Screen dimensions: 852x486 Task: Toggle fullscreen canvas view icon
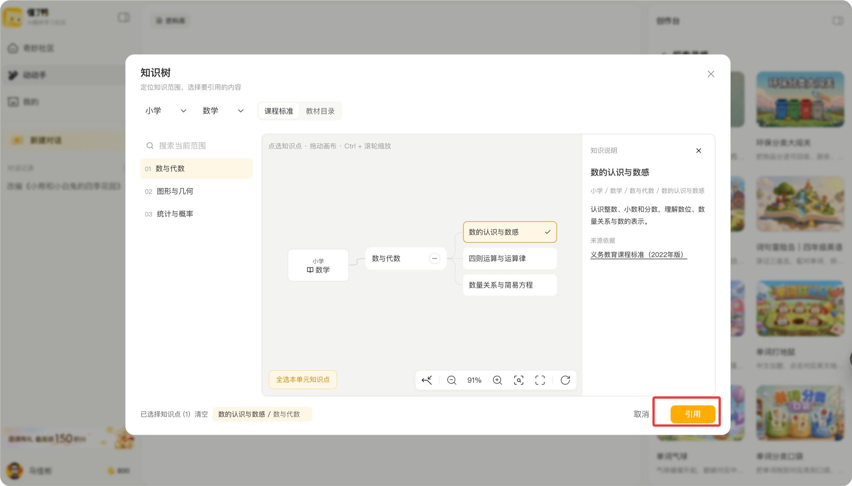(x=540, y=380)
